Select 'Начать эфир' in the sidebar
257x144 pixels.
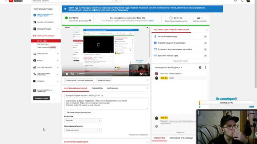[46, 41]
